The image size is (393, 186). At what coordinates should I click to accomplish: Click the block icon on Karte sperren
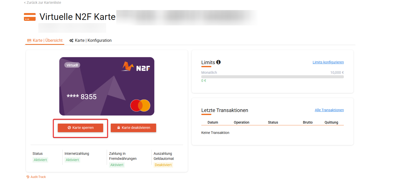(x=69, y=128)
